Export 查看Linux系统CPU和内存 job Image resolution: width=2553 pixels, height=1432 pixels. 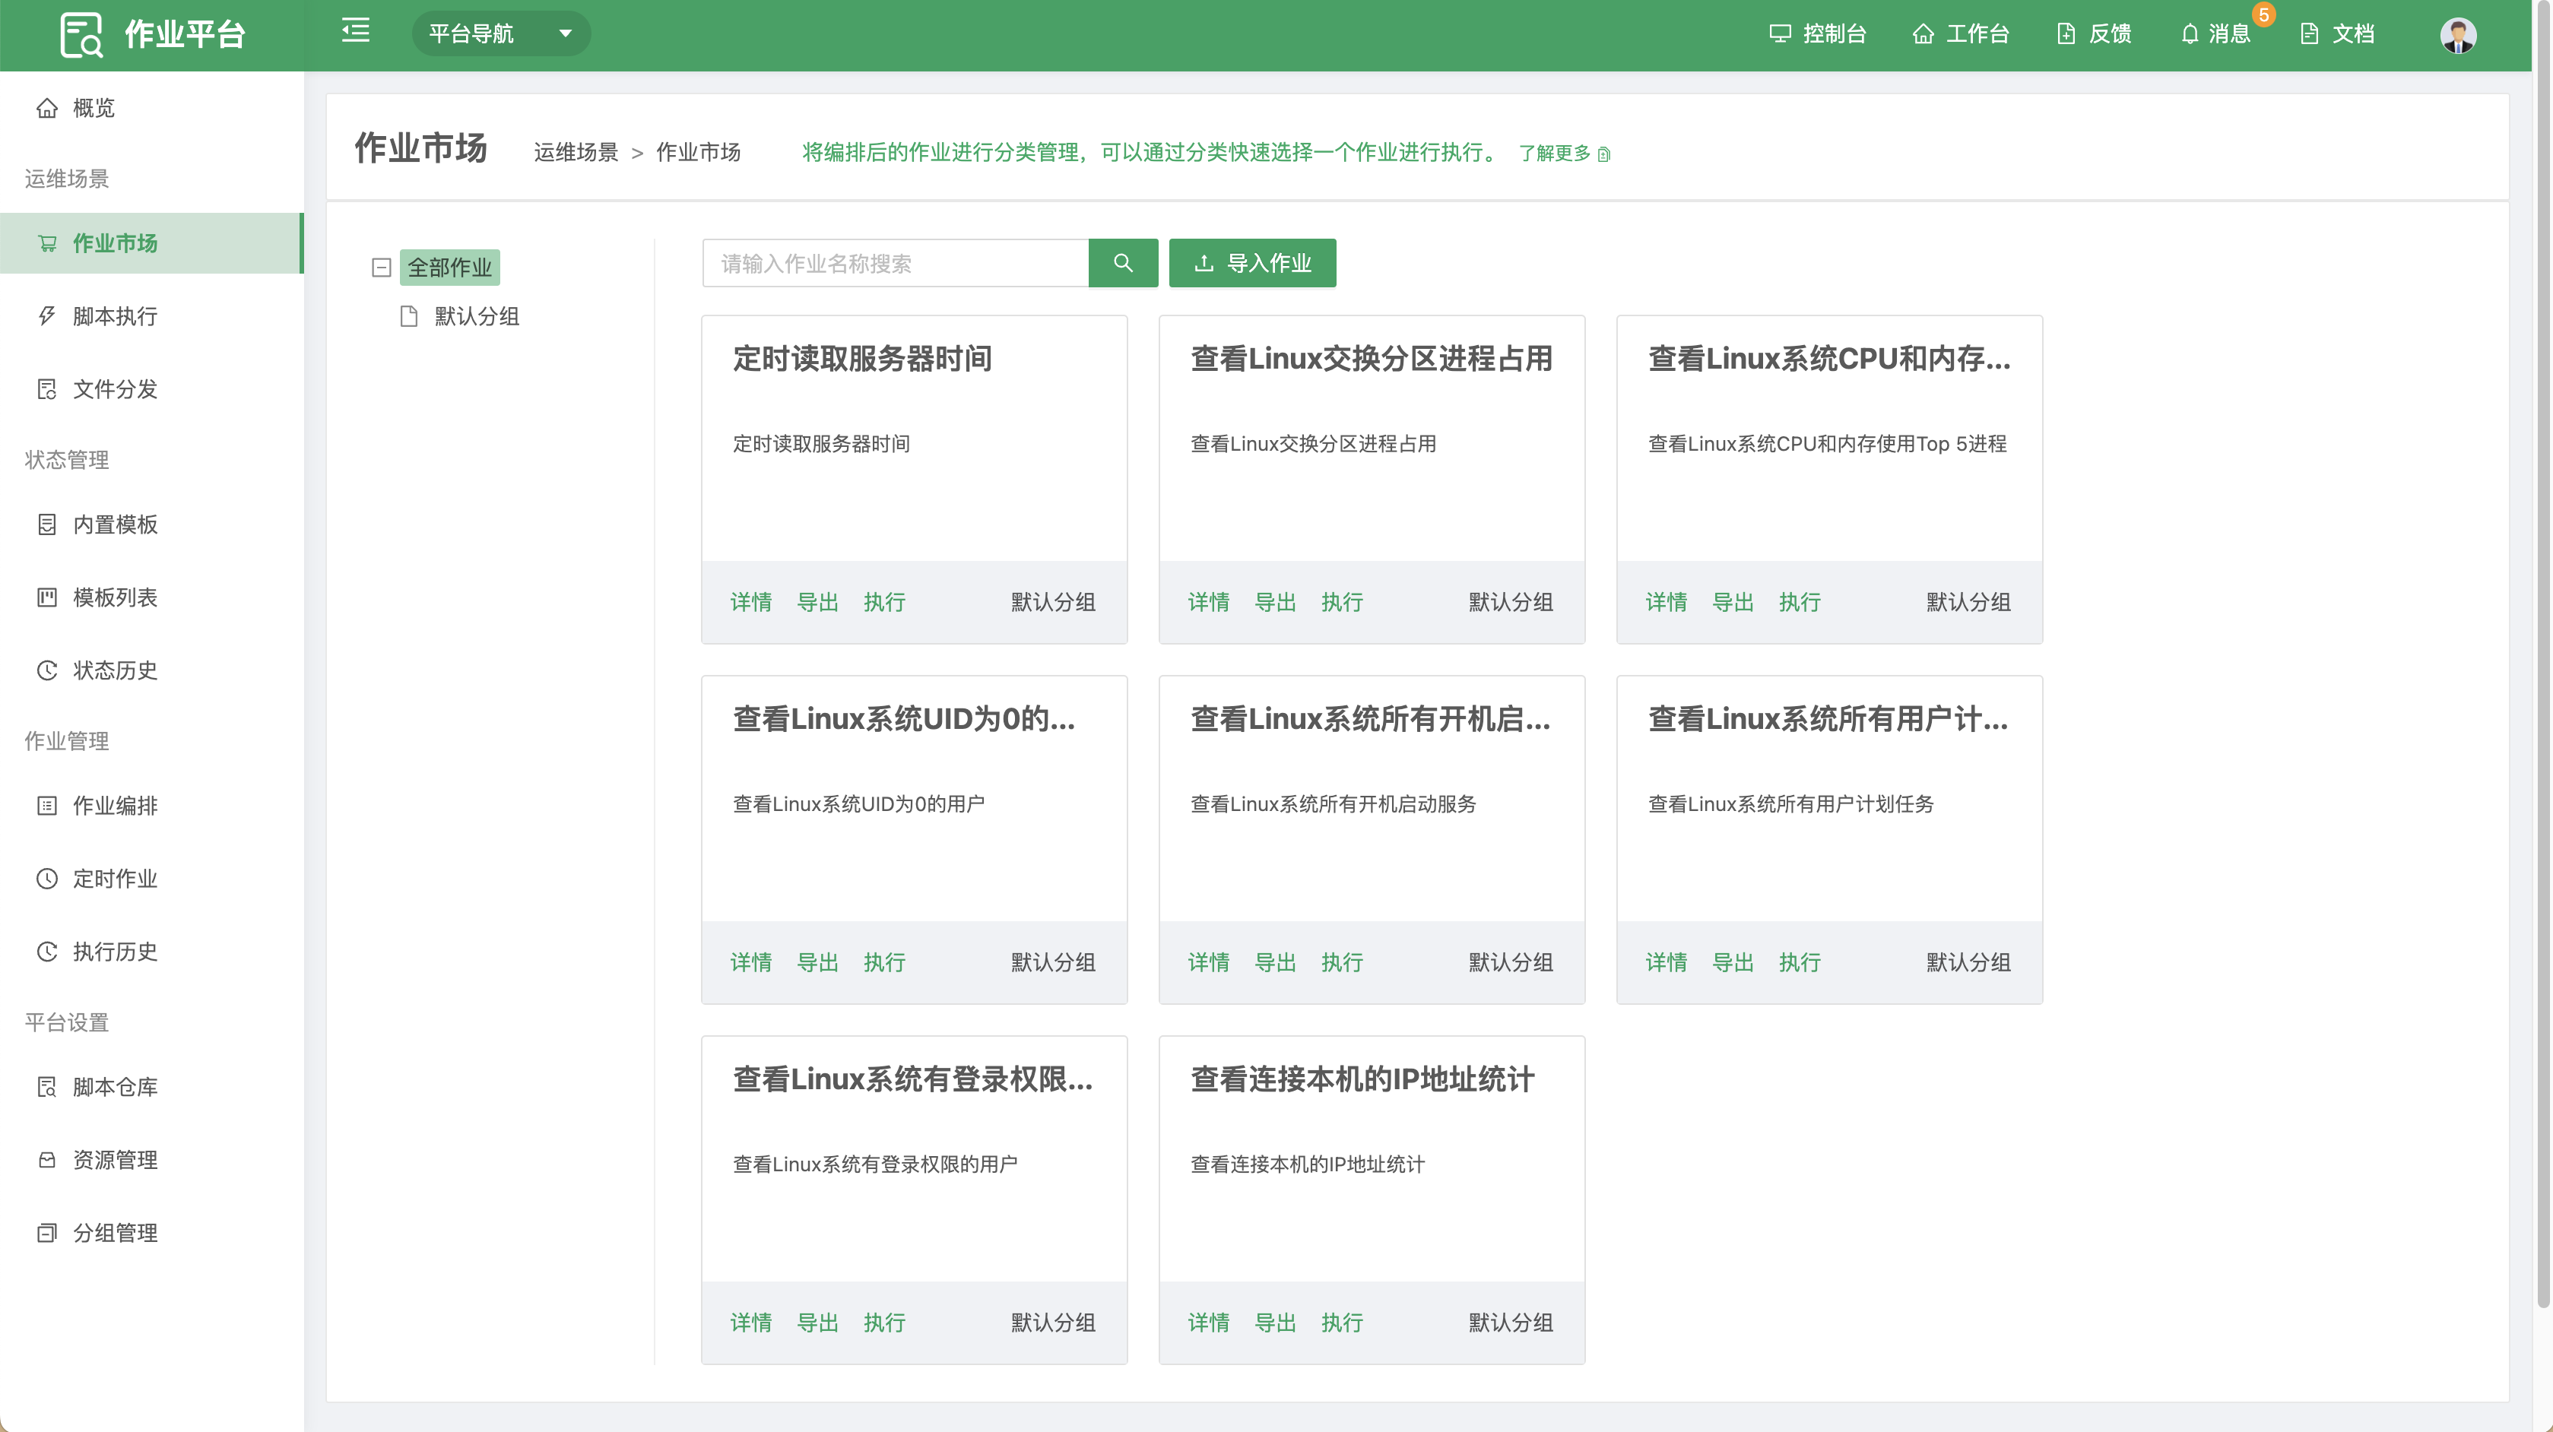point(1733,603)
